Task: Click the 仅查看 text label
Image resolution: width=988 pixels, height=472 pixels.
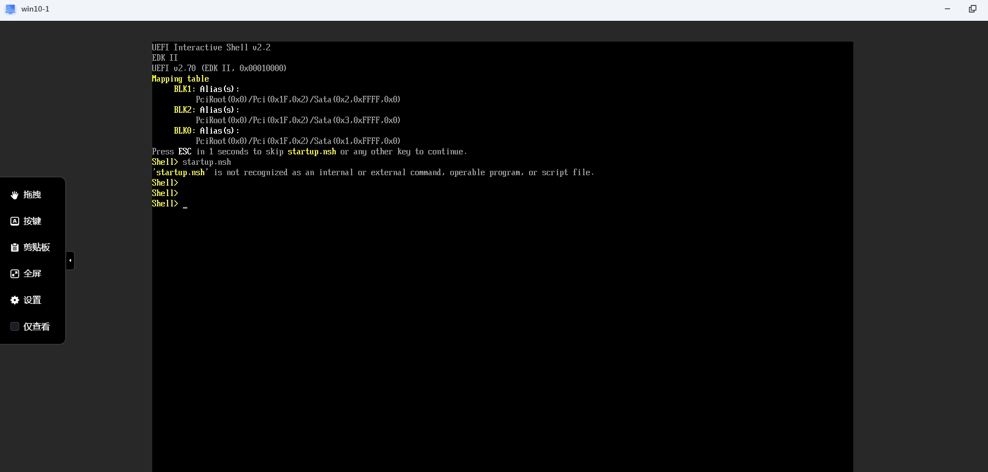Action: tap(37, 327)
